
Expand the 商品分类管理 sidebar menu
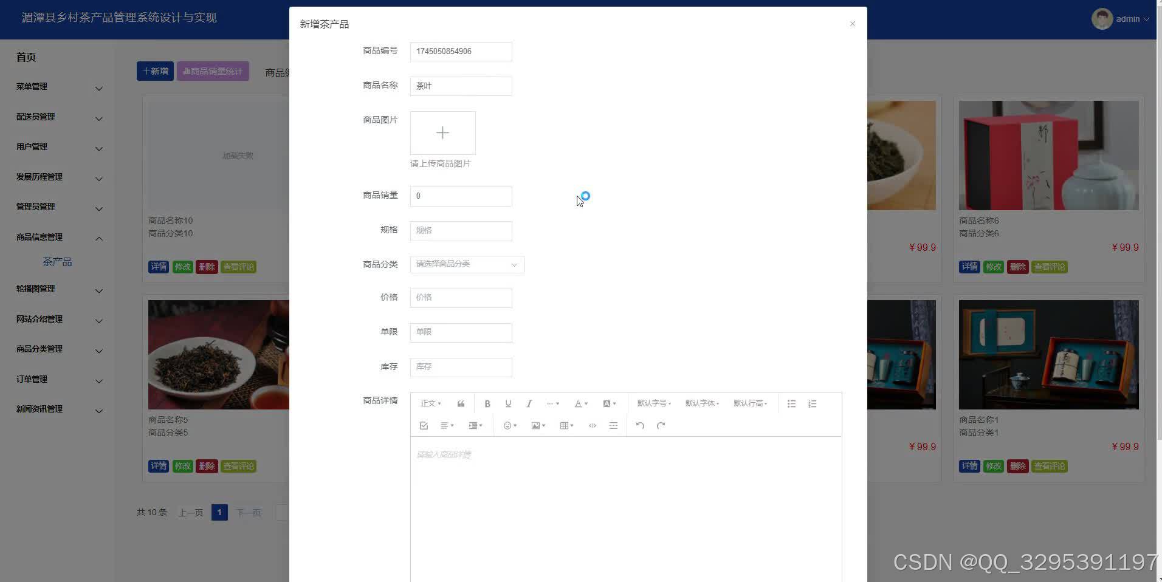click(39, 349)
